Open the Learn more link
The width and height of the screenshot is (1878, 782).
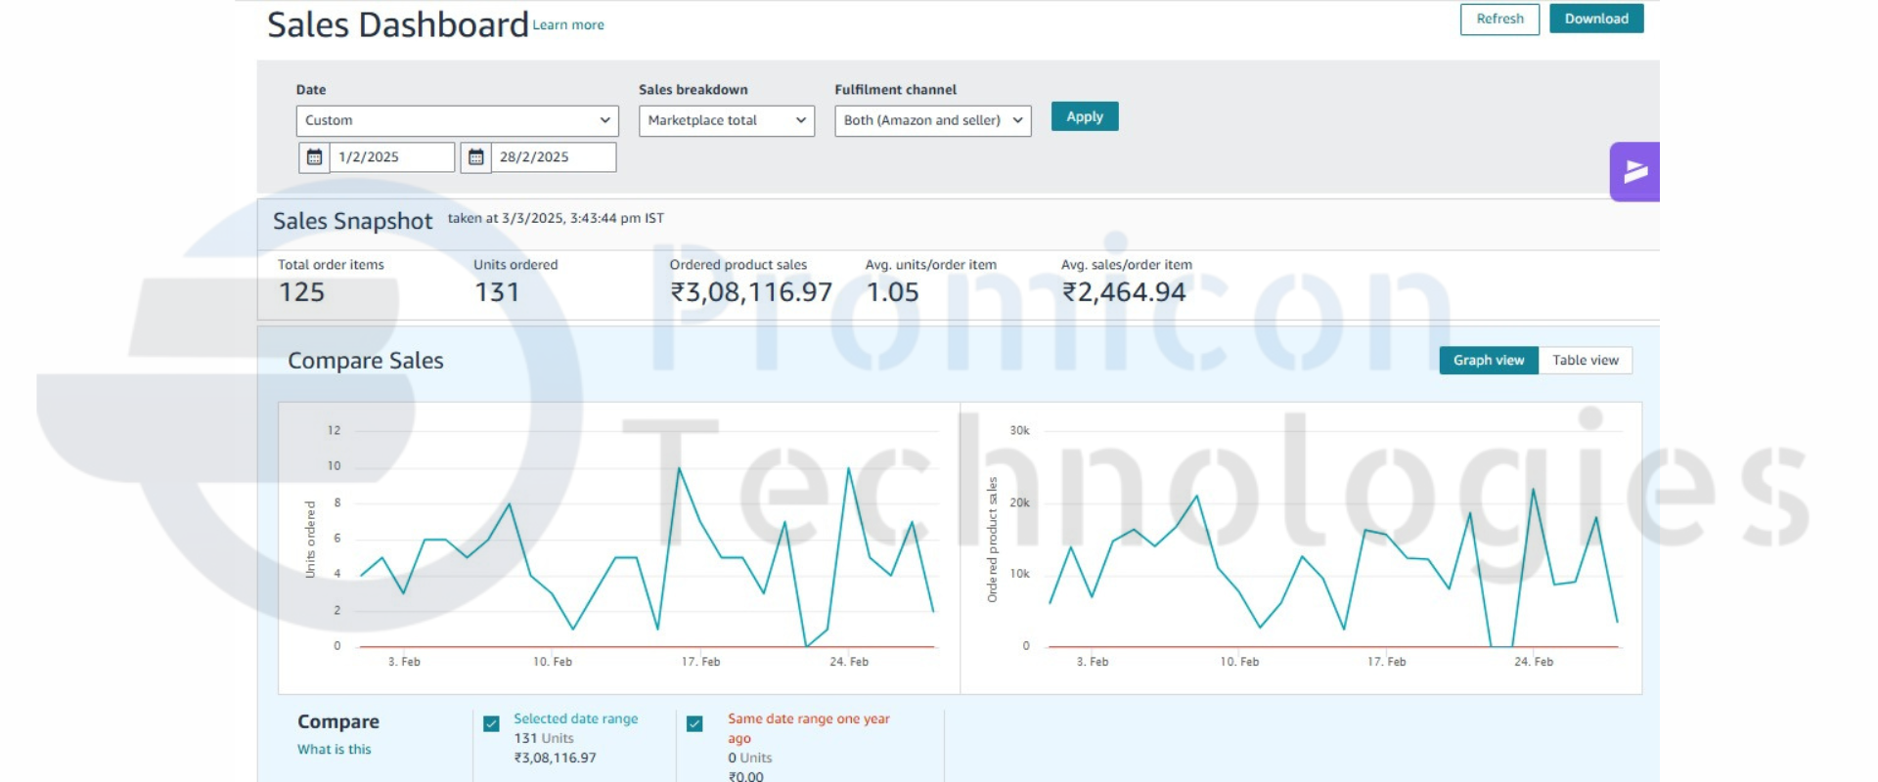pyautogui.click(x=568, y=25)
